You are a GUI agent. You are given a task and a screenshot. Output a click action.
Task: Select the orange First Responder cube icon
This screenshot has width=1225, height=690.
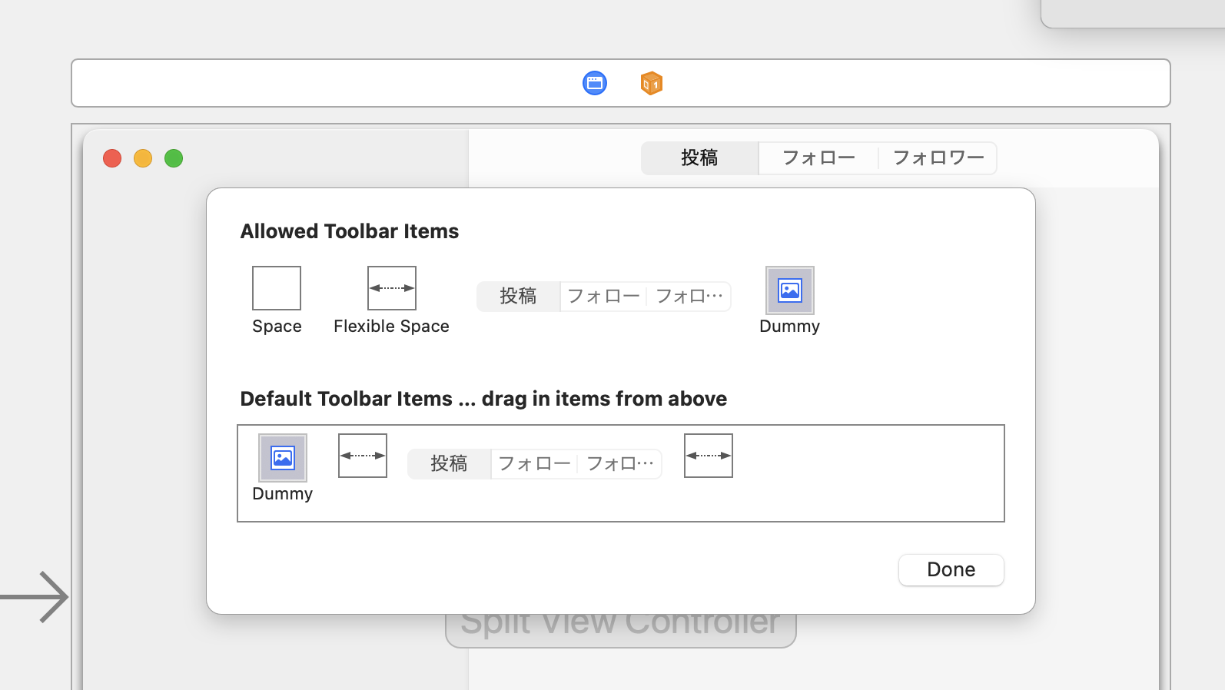click(651, 83)
